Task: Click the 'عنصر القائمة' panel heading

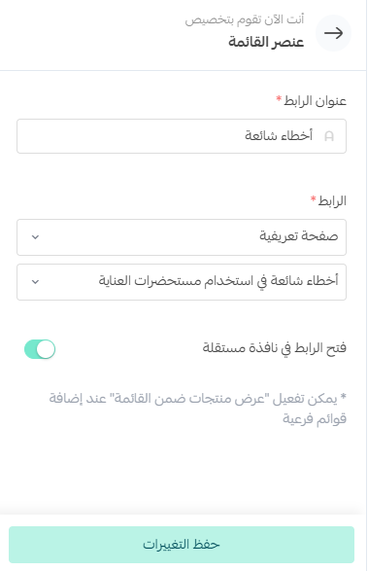Action: coord(266,42)
